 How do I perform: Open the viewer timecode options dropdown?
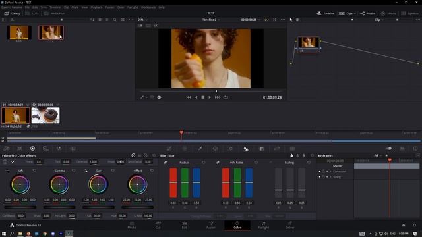tap(260, 20)
